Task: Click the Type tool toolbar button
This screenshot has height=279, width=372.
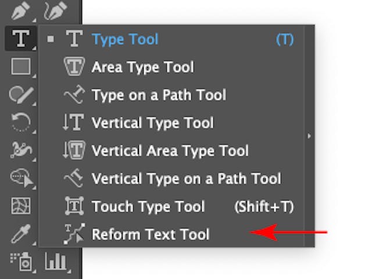Action: [x=20, y=39]
